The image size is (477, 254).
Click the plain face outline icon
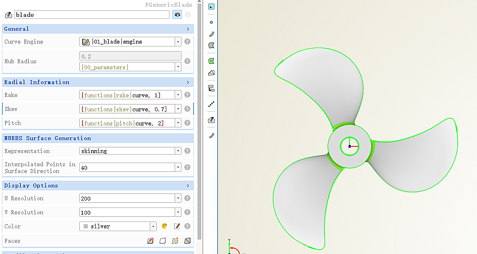[162, 241]
